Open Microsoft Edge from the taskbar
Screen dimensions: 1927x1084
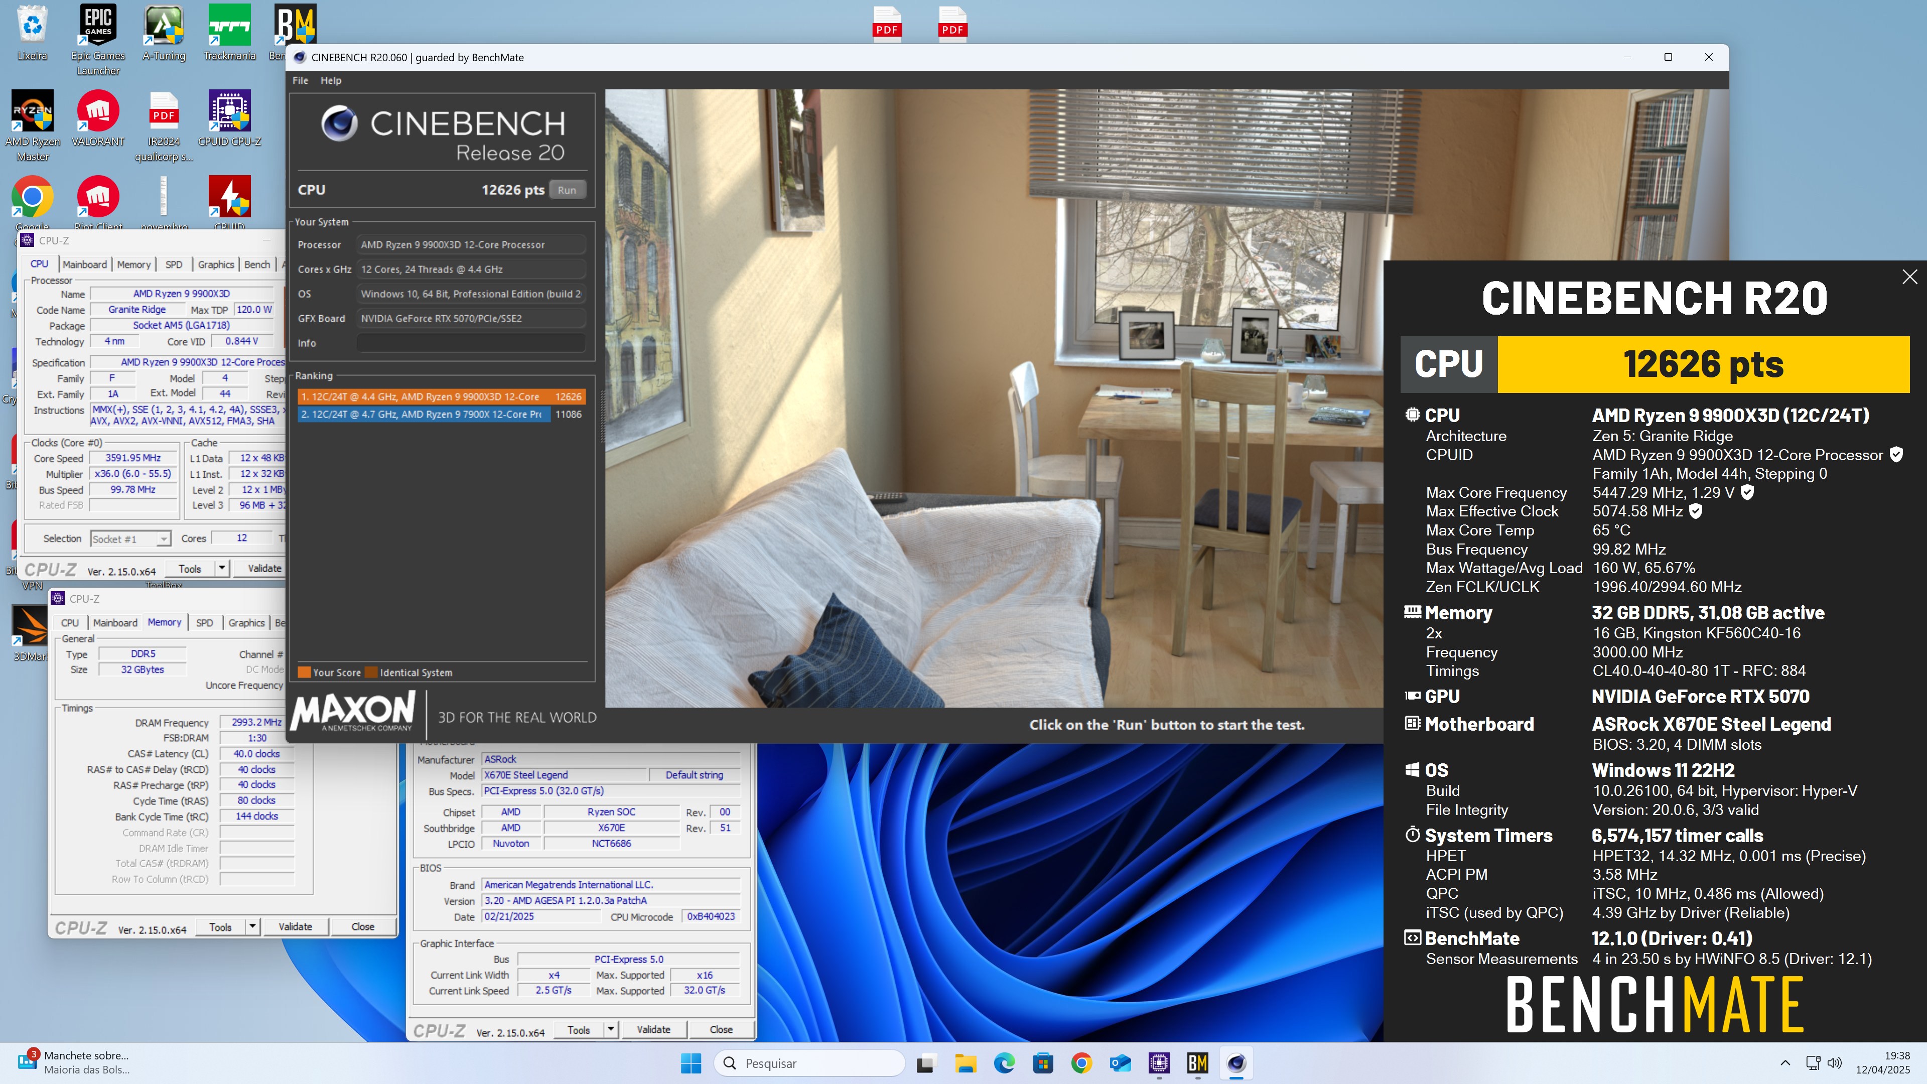tap(1004, 1062)
